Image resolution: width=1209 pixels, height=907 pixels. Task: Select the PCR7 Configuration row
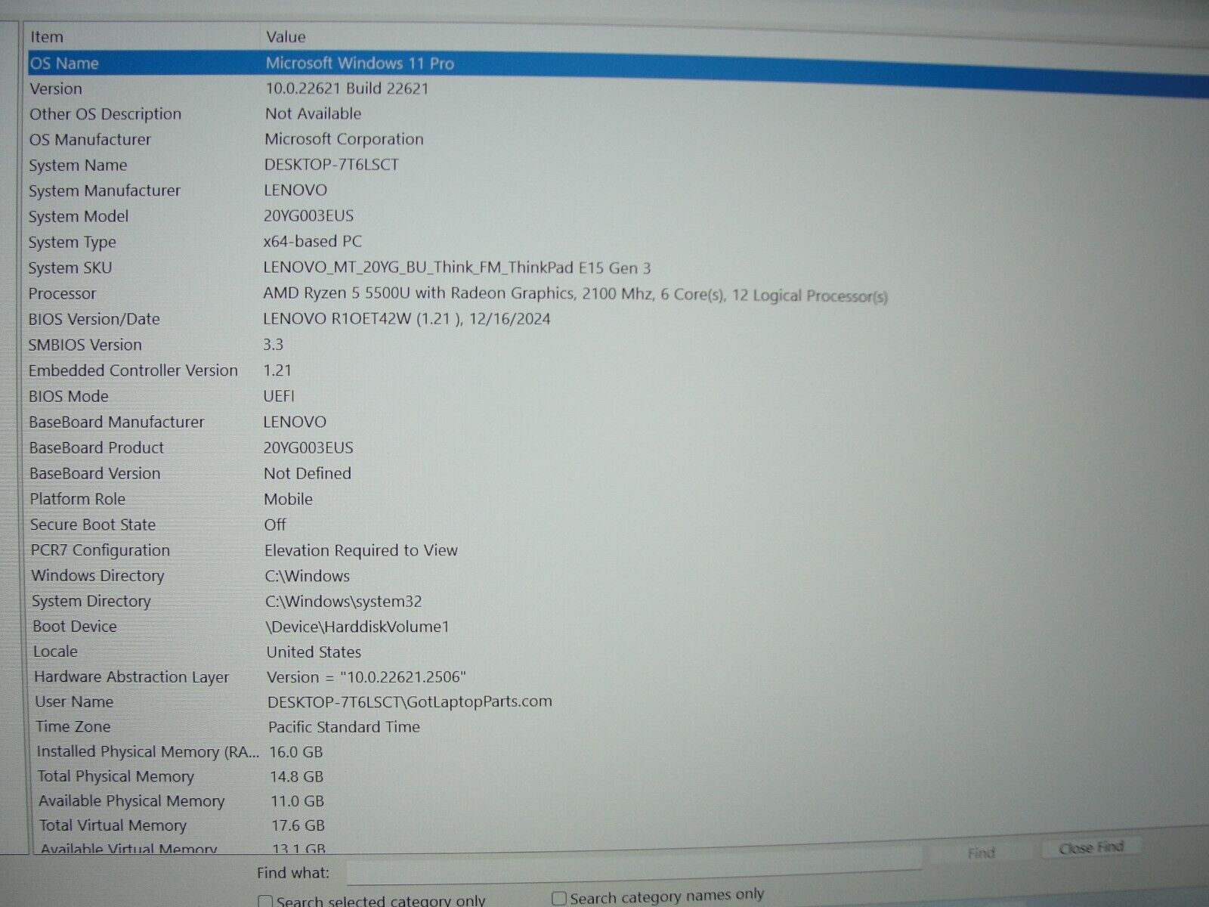click(617, 550)
